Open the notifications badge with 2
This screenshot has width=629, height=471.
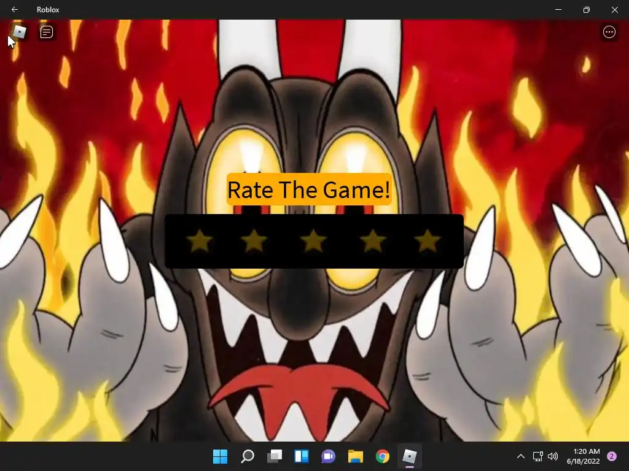click(612, 456)
